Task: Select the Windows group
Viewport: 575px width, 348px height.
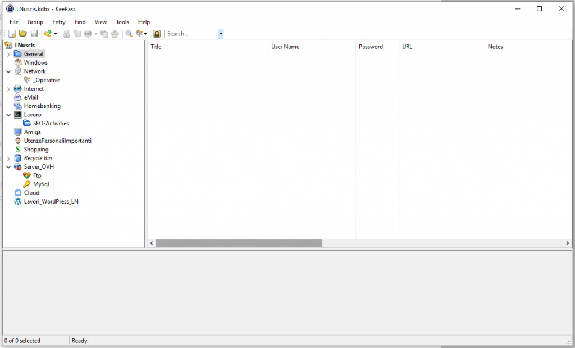Action: [36, 63]
